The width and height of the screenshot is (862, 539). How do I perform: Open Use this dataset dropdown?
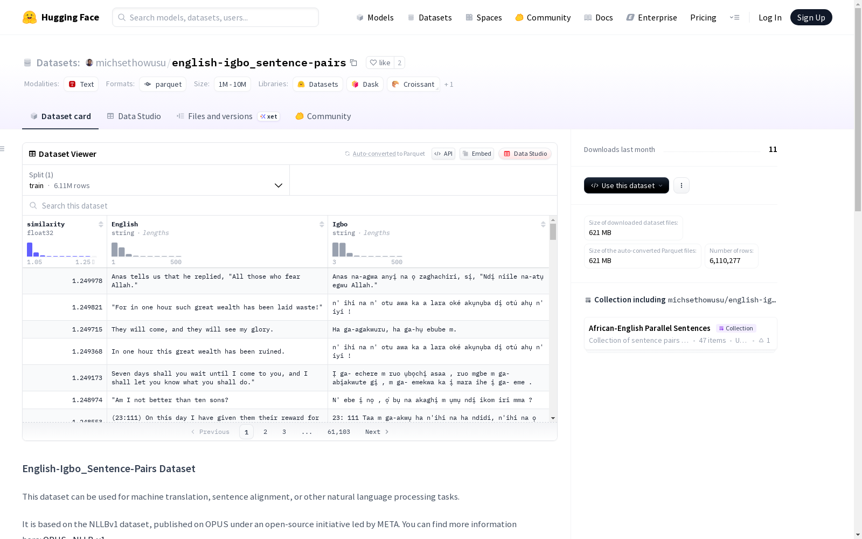(627, 185)
